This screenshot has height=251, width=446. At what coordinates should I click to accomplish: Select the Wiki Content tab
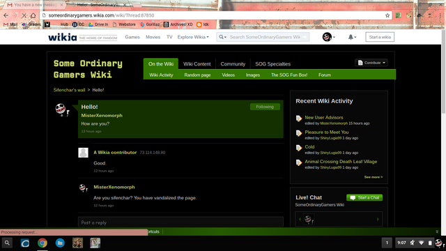197,63
